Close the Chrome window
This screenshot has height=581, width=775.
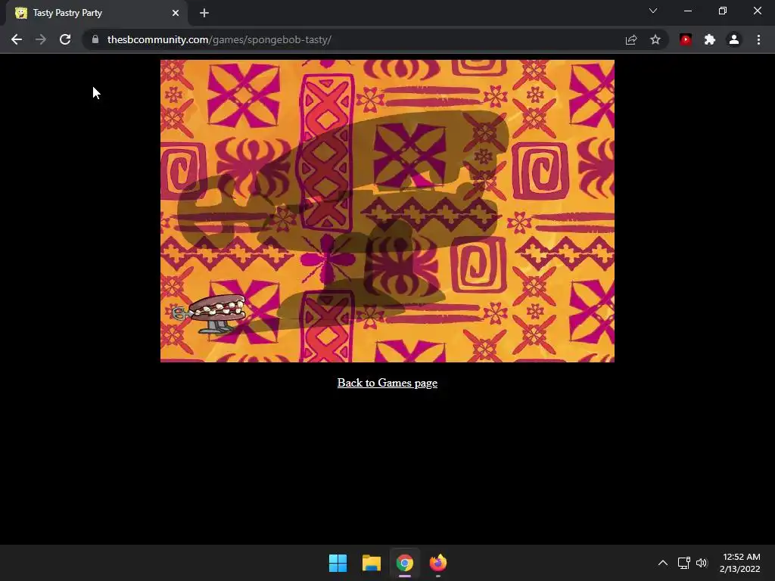point(757,11)
